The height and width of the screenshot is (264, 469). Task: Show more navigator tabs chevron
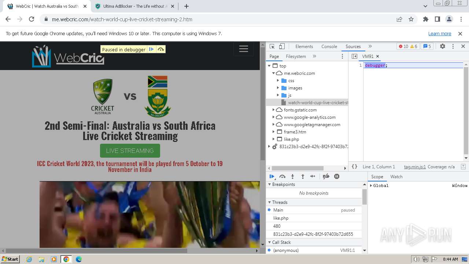coord(314,56)
